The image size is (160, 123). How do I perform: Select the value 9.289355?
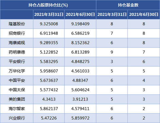pos(49,43)
